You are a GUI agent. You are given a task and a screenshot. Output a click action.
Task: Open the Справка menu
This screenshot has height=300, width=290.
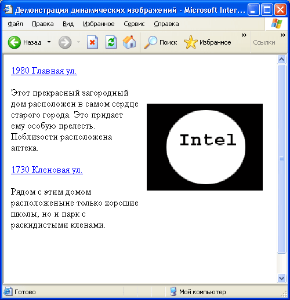pyautogui.click(x=166, y=24)
